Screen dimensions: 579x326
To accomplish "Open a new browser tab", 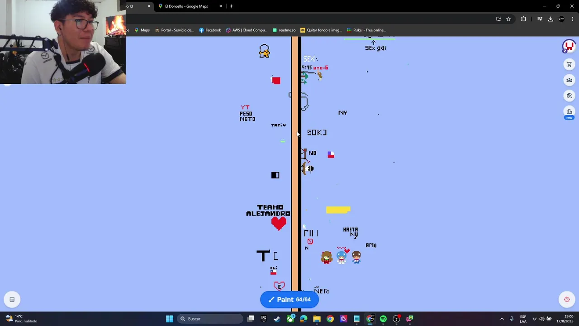I will coord(232,6).
